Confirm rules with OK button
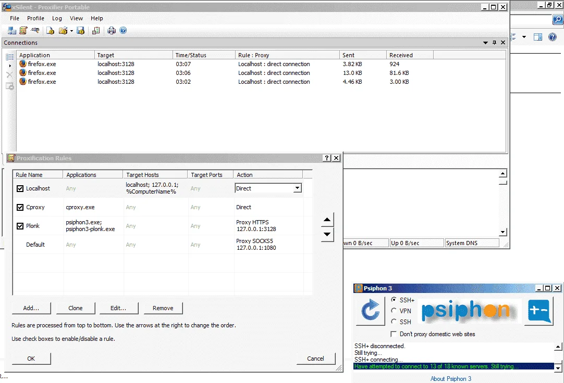Image resolution: width=564 pixels, height=383 pixels. click(x=31, y=358)
